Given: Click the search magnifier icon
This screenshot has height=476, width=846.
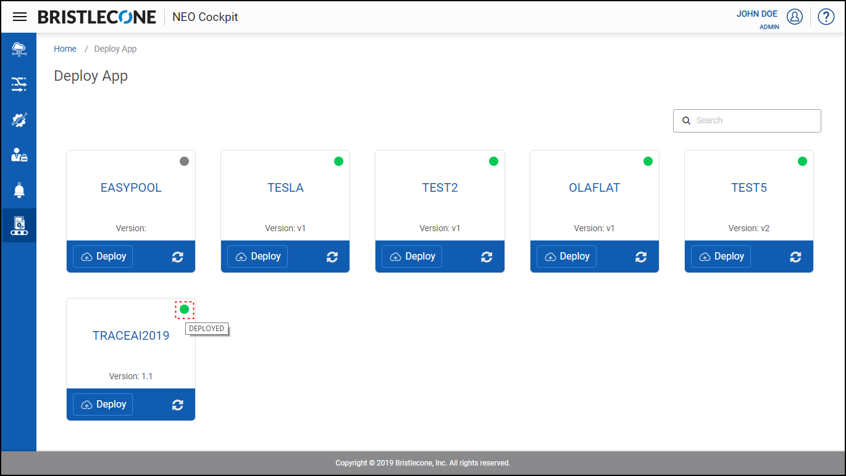Looking at the screenshot, I should (x=686, y=121).
